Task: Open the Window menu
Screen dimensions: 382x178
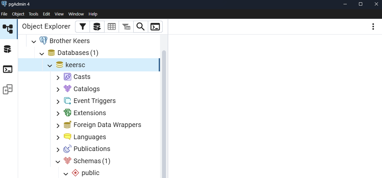Action: [x=76, y=14]
